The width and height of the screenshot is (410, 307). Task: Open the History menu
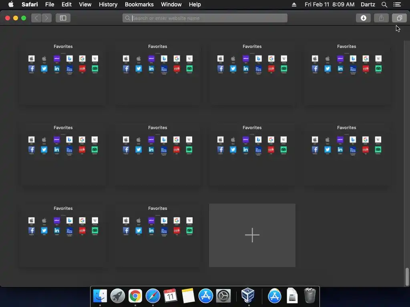pyautogui.click(x=108, y=4)
